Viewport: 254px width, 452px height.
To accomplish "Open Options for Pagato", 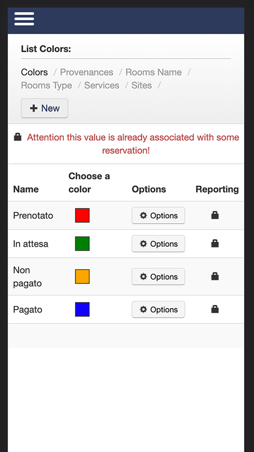I will [x=158, y=310].
